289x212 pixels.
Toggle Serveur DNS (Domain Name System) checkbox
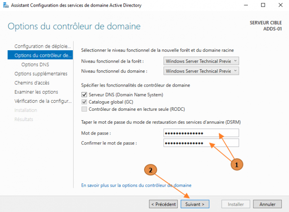(84, 95)
